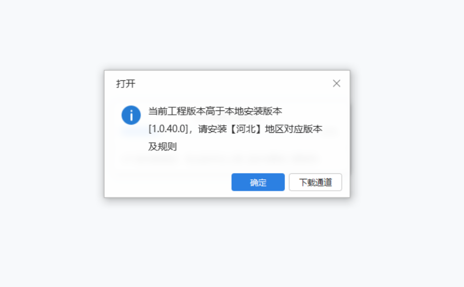Click the 【河北】 region text in message
The height and width of the screenshot is (287, 464).
[x=245, y=129]
